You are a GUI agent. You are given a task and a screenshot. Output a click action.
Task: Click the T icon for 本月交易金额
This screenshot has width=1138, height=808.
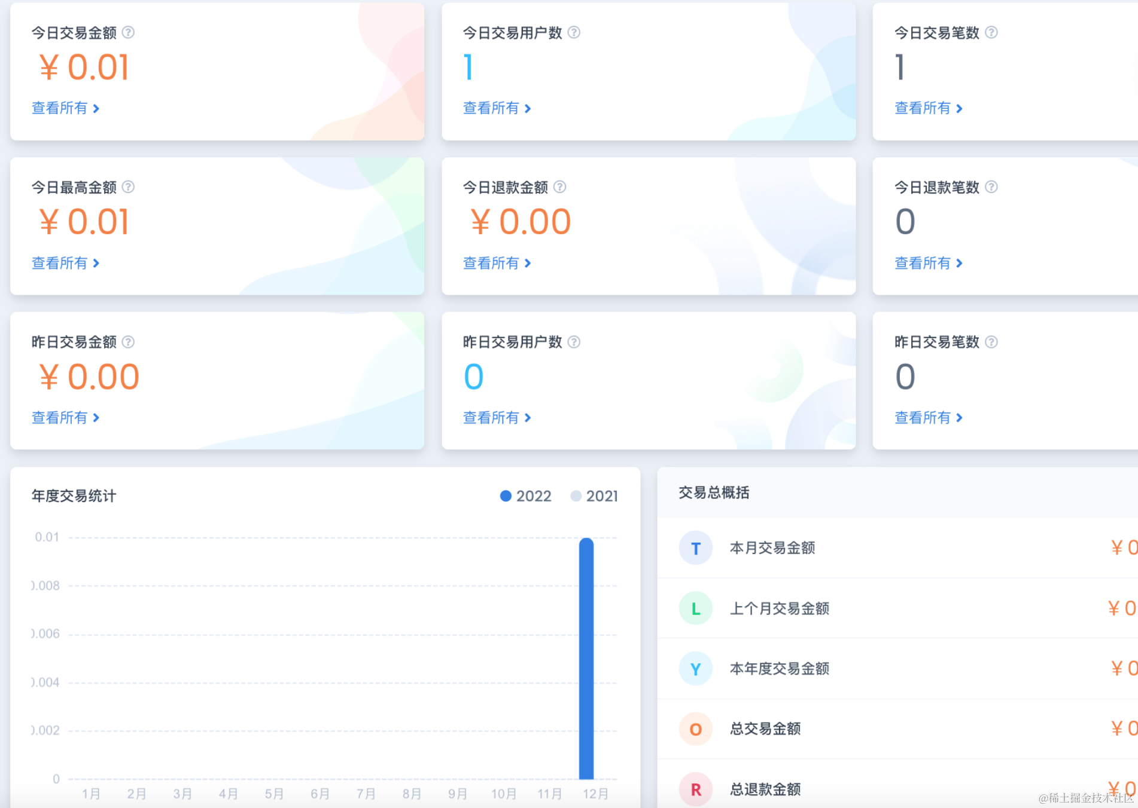[695, 548]
